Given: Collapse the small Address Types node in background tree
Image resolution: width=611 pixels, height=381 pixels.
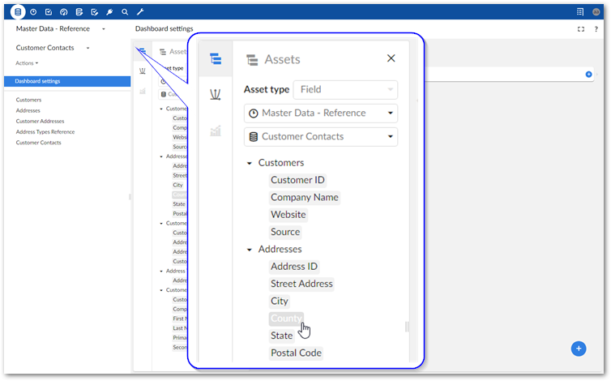Looking at the screenshot, I should 161,271.
